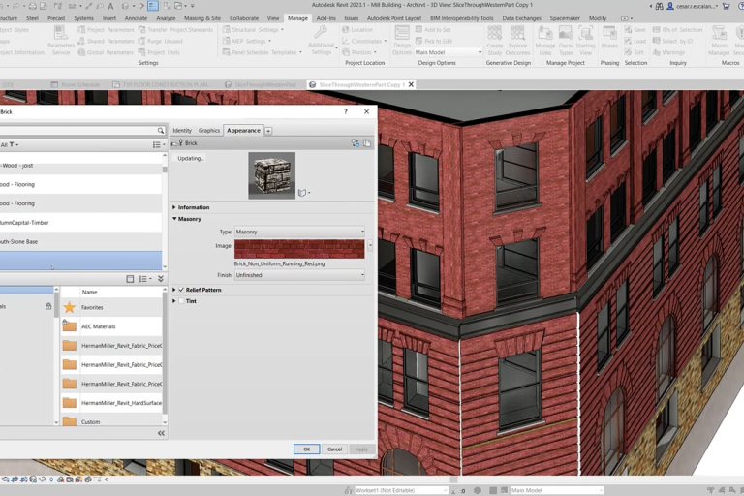Click the Cancel button

[x=334, y=449]
